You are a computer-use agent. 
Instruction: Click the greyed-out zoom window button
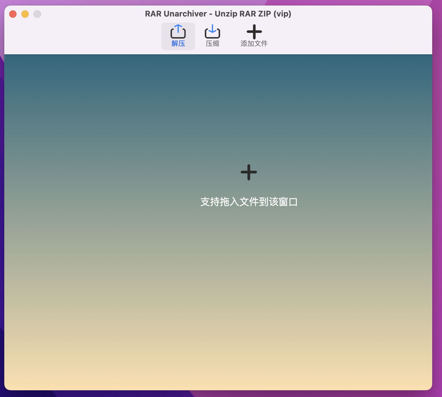click(37, 14)
